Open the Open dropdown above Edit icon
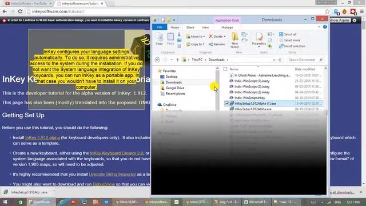 (x=270, y=34)
